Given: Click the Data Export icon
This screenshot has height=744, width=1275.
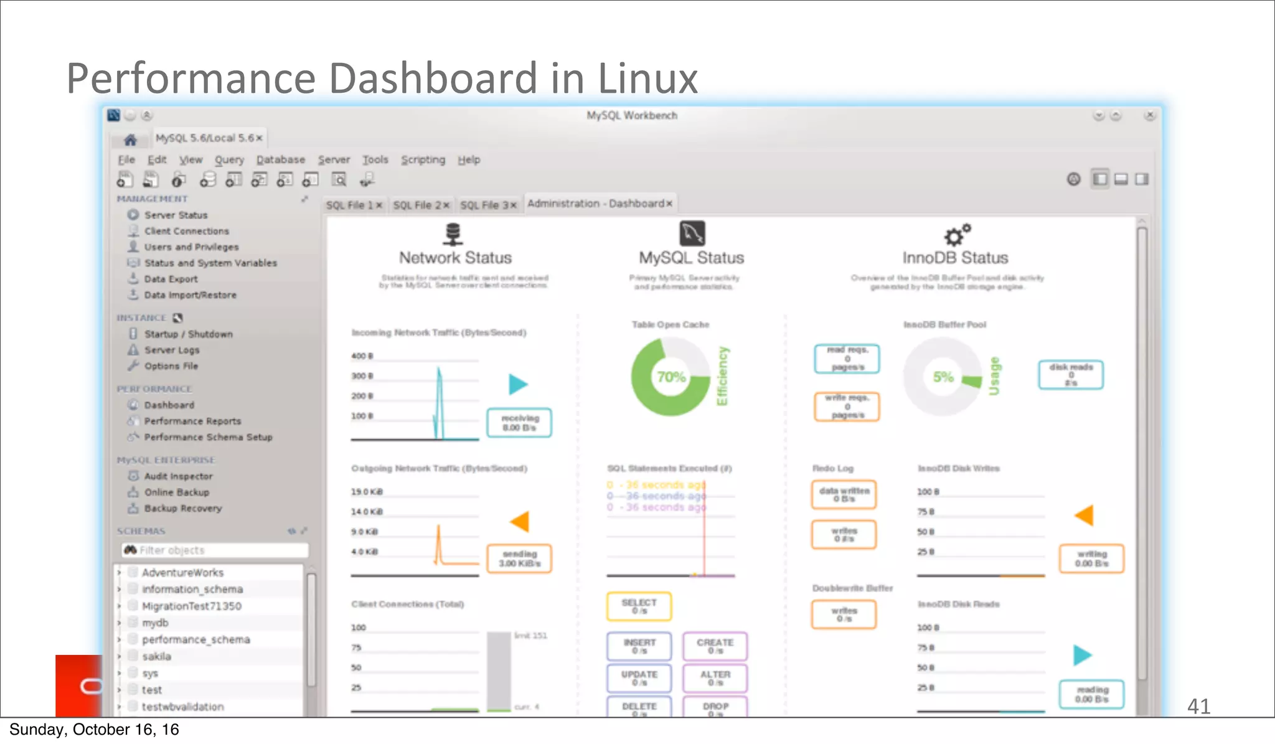Looking at the screenshot, I should [x=133, y=278].
